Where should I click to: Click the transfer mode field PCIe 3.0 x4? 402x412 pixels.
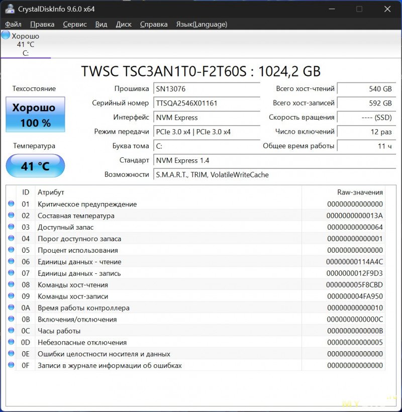pyautogui.click(x=207, y=132)
